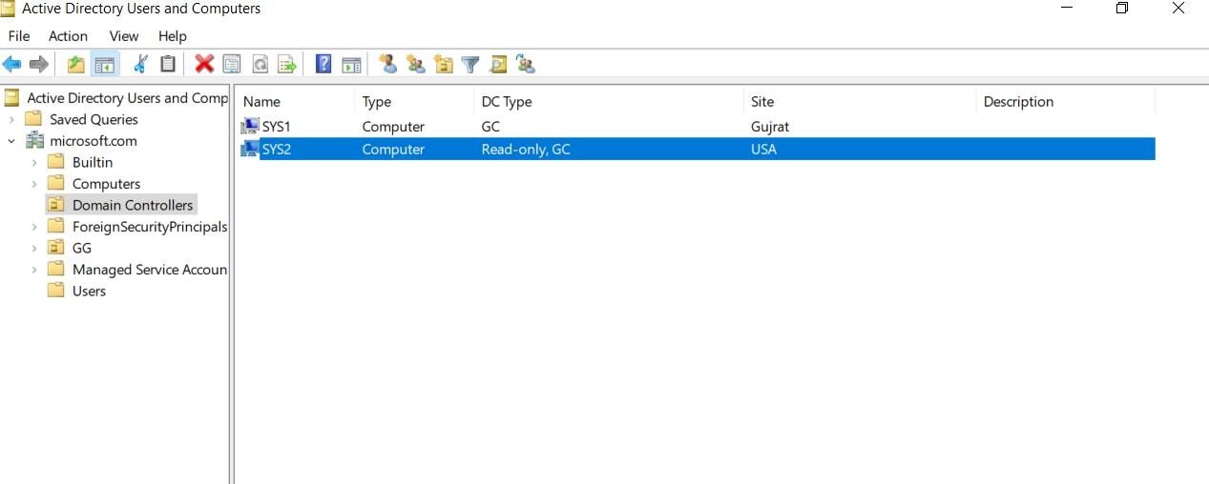Set filter options with funnel icon
The height and width of the screenshot is (484, 1209).
[470, 65]
